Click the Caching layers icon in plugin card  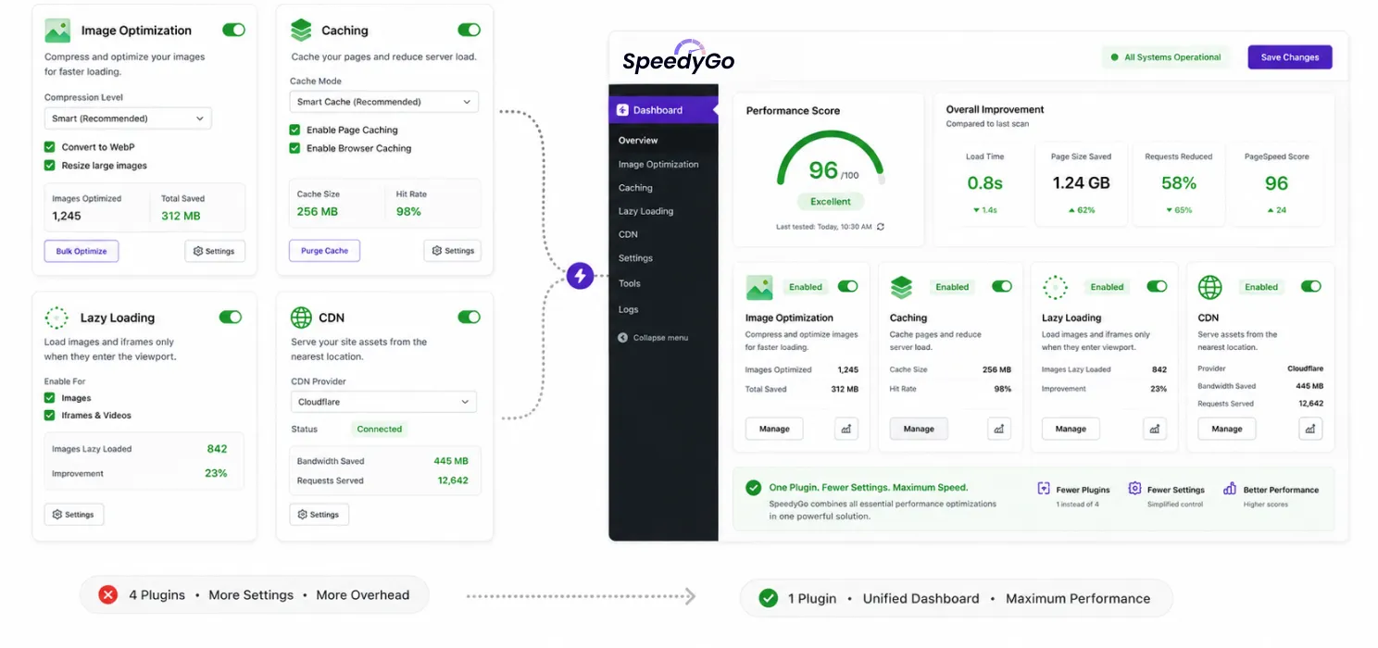coord(301,31)
